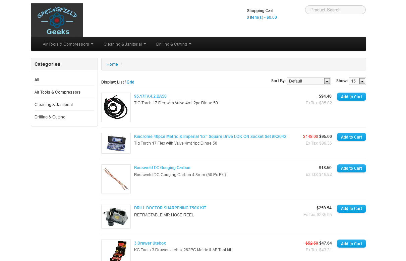Select Drilling & Cutting from Categories sidebar
This screenshot has width=406, height=261.
click(x=50, y=117)
